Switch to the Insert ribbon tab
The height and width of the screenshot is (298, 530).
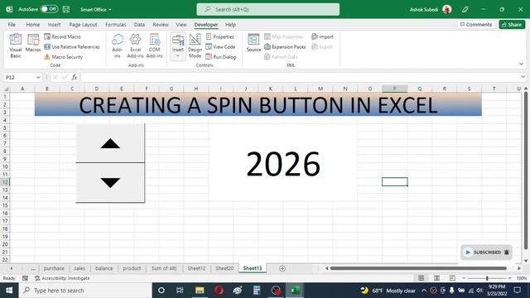54,25
